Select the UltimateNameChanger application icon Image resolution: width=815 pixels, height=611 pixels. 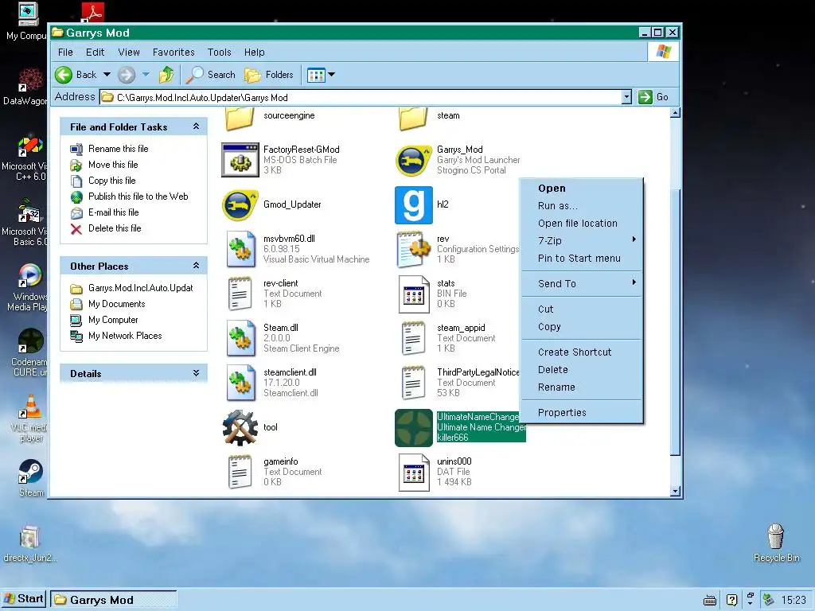click(414, 428)
